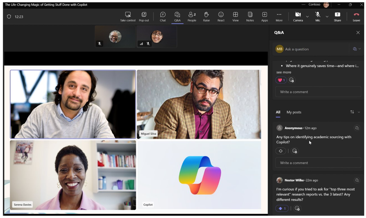This screenshot has width=366, height=218.
Task: Leave the meeting
Action: [x=356, y=17]
